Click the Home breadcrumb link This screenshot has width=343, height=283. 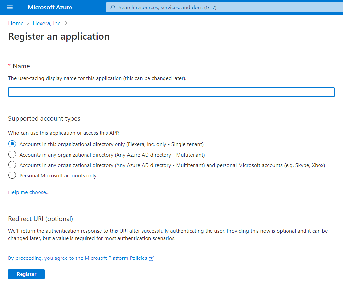tap(16, 23)
